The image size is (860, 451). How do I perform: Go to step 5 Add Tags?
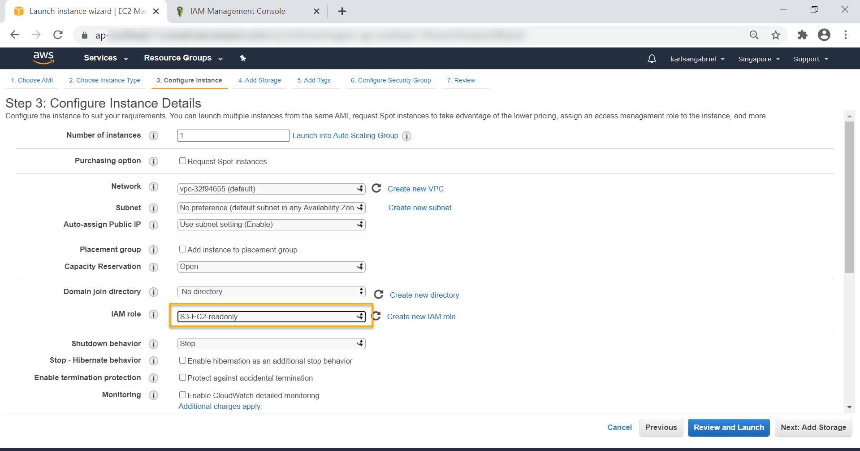314,80
